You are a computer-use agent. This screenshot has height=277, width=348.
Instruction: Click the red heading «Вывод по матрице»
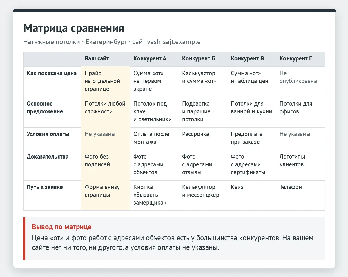tap(62, 227)
